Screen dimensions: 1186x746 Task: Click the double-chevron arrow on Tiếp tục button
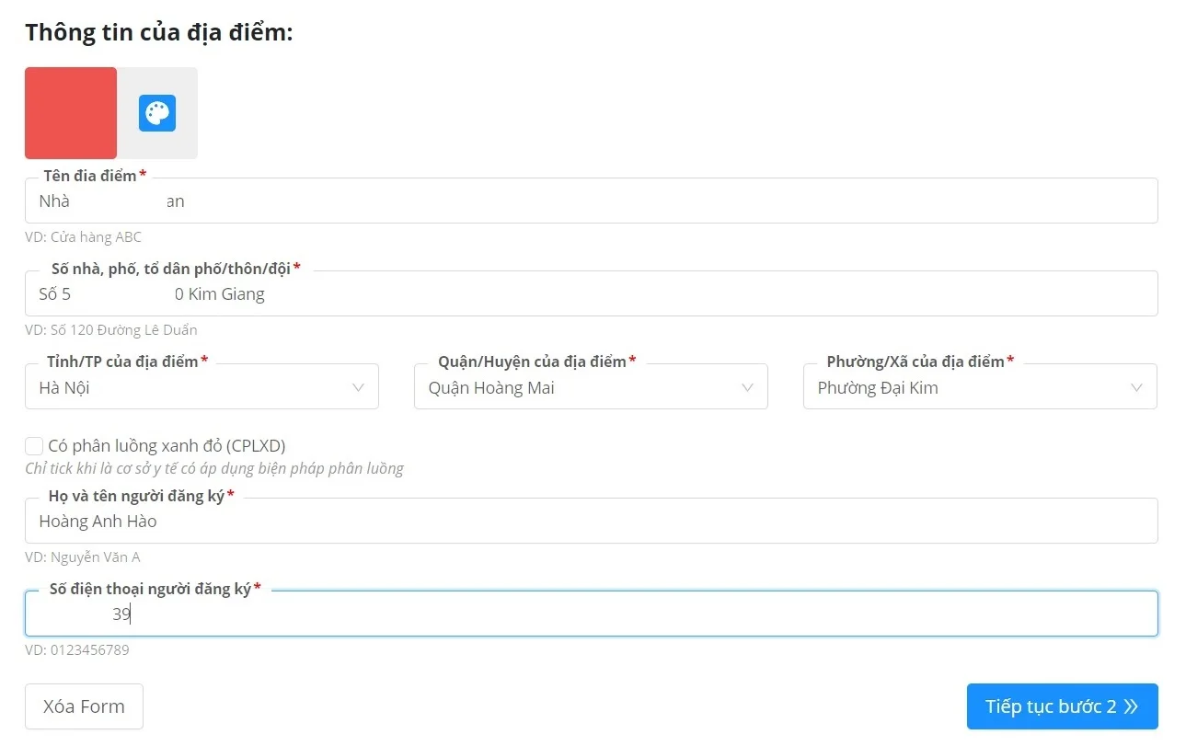pos(1132,706)
